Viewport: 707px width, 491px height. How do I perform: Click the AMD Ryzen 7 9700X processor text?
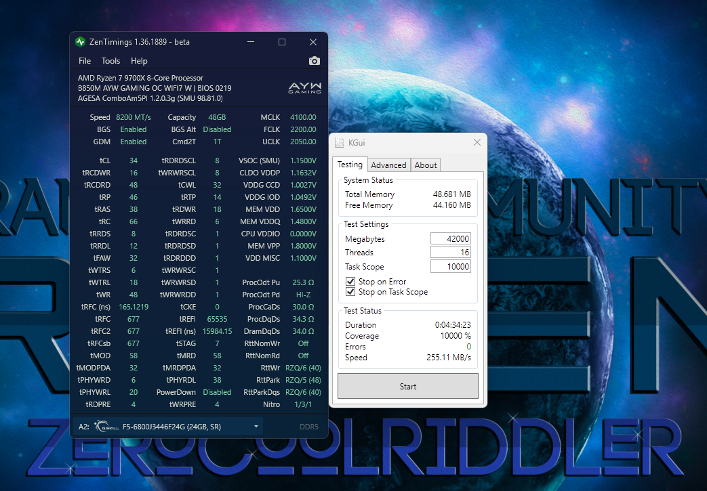tap(140, 78)
